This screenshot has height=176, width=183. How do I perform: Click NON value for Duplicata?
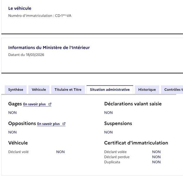pos(156,162)
